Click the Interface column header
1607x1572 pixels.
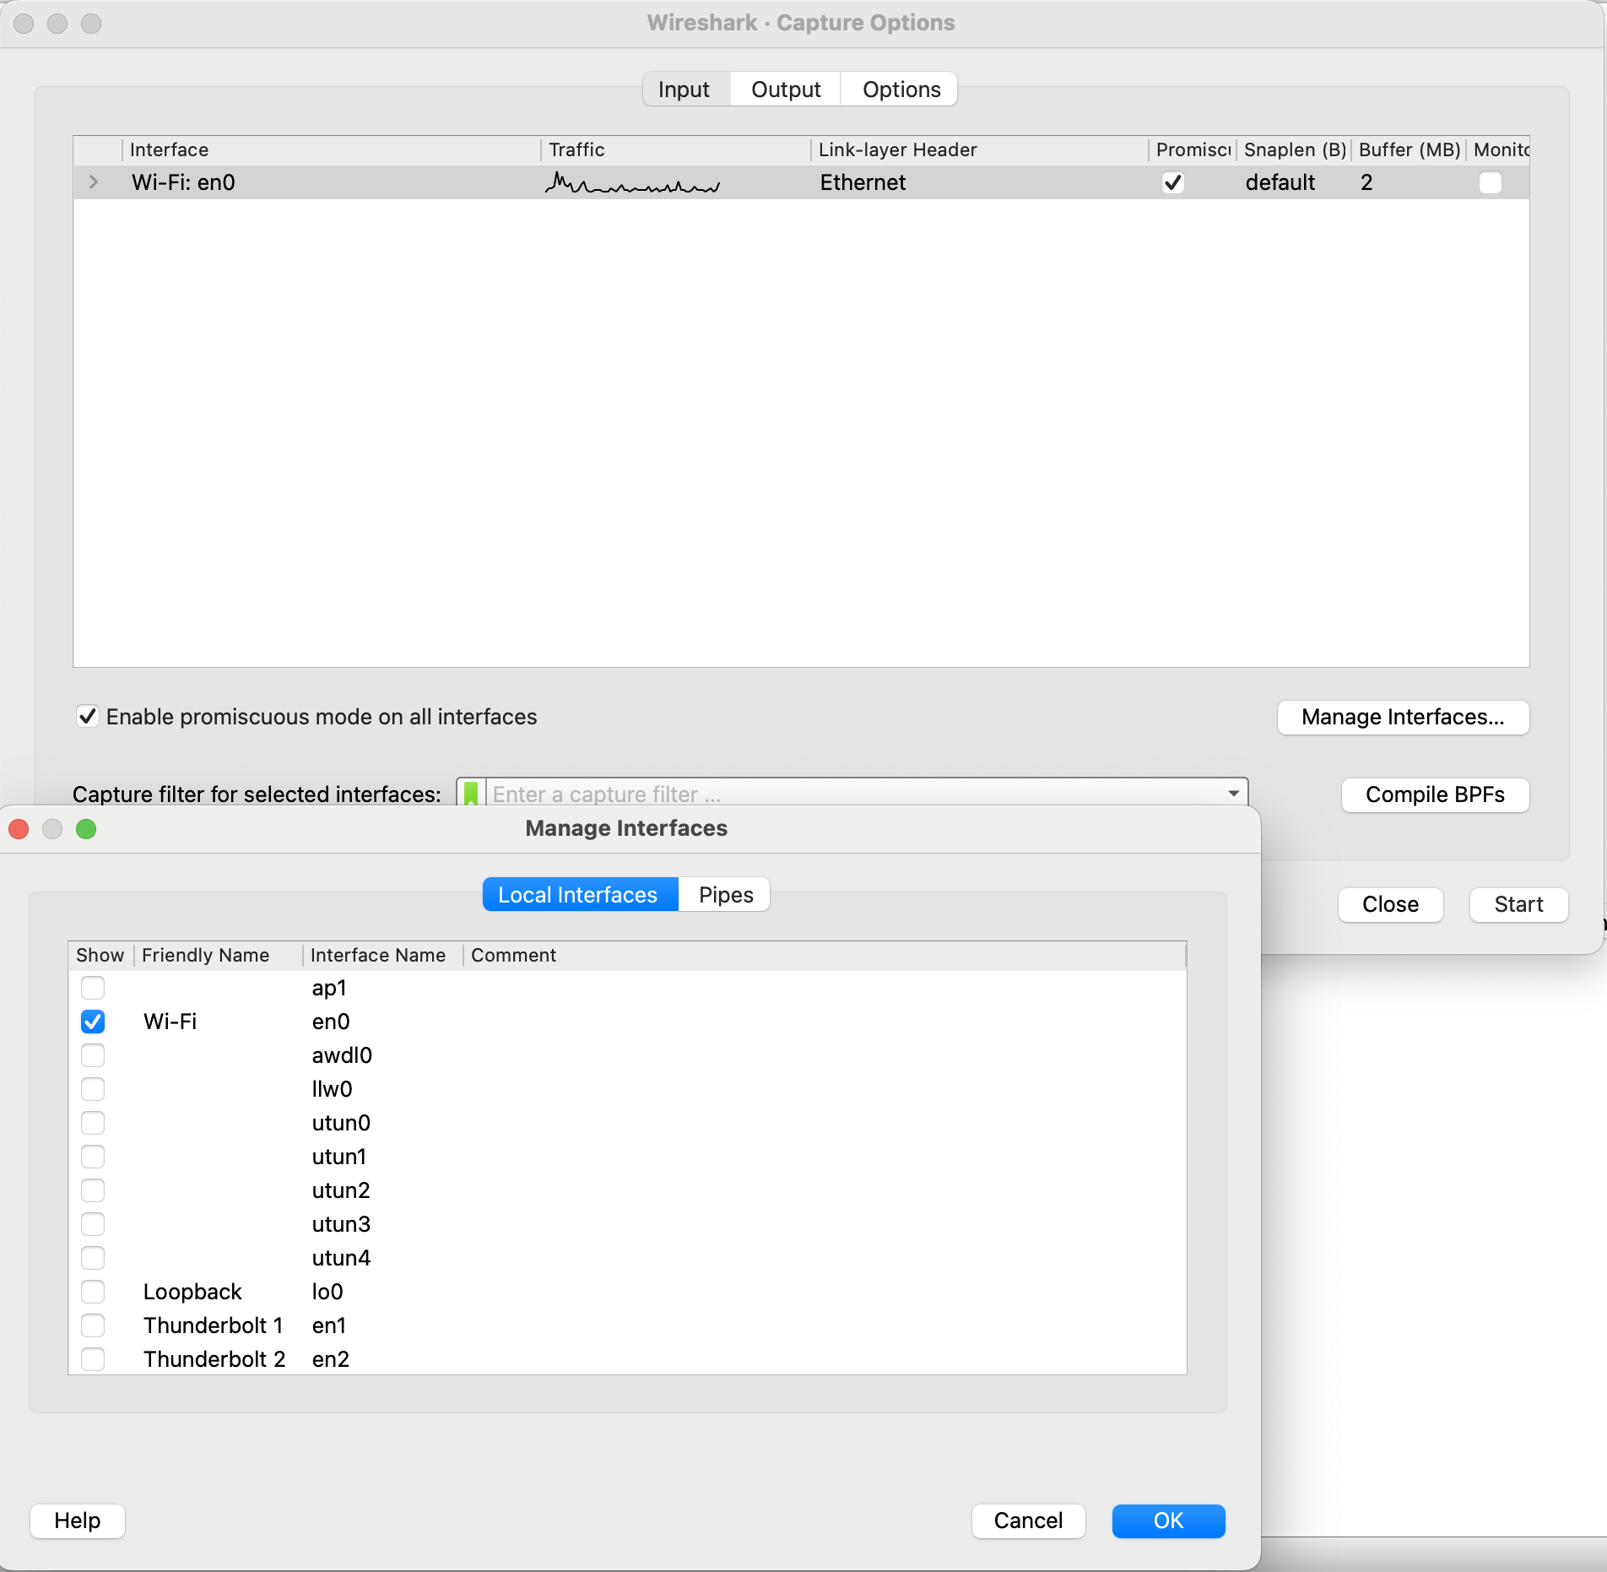pyautogui.click(x=332, y=150)
